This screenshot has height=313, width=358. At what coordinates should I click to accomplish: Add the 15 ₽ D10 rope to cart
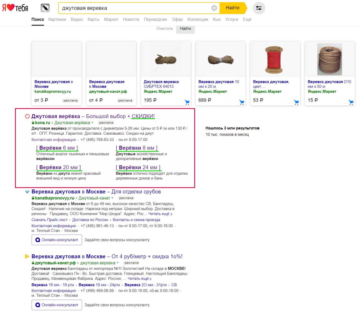[x=351, y=102]
